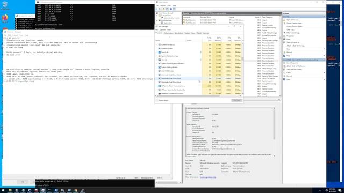The width and height of the screenshot is (344, 193).
Task: Expand the Start (2) process group
Action: [156, 60]
